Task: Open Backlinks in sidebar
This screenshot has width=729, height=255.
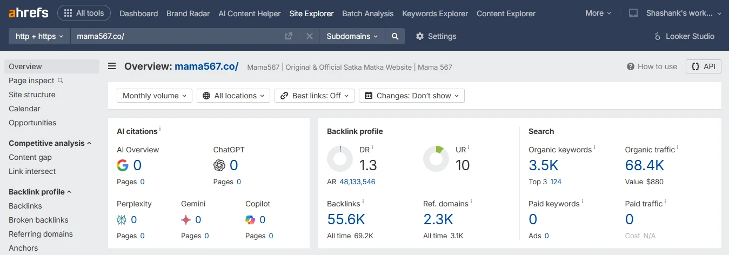Action: 25,206
